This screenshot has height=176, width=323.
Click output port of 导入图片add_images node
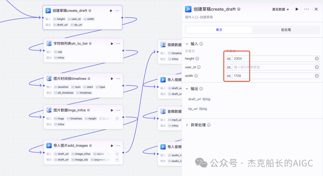pos(123,153)
